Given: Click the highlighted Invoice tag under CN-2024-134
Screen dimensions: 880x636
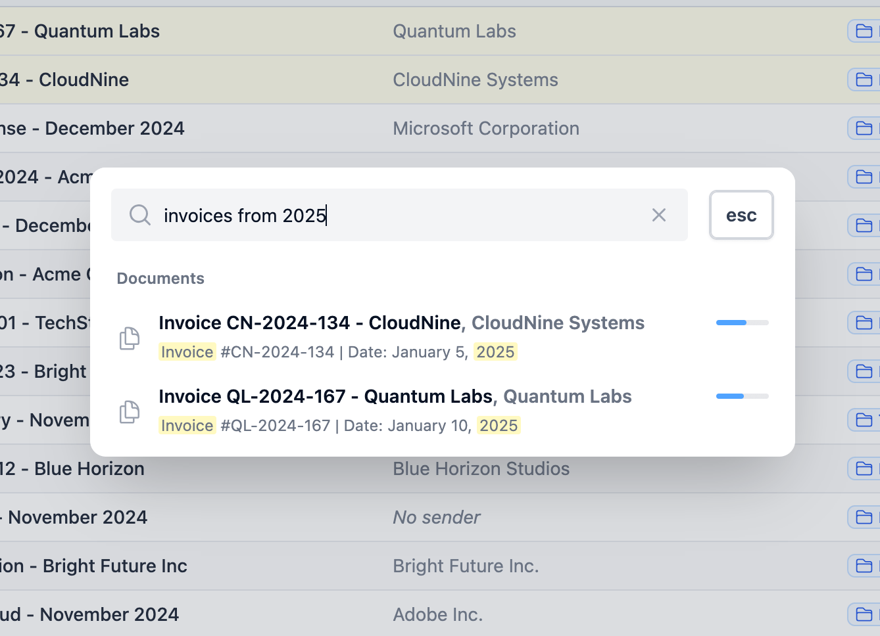Looking at the screenshot, I should click(x=187, y=352).
